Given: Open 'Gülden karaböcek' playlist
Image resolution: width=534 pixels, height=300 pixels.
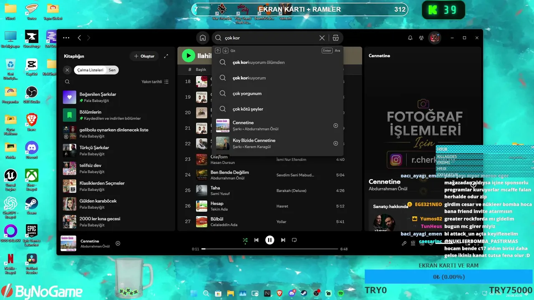Looking at the screenshot, I should coord(117,204).
